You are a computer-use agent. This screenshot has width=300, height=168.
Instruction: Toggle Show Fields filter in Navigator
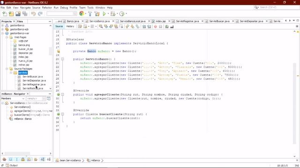point(10,159)
